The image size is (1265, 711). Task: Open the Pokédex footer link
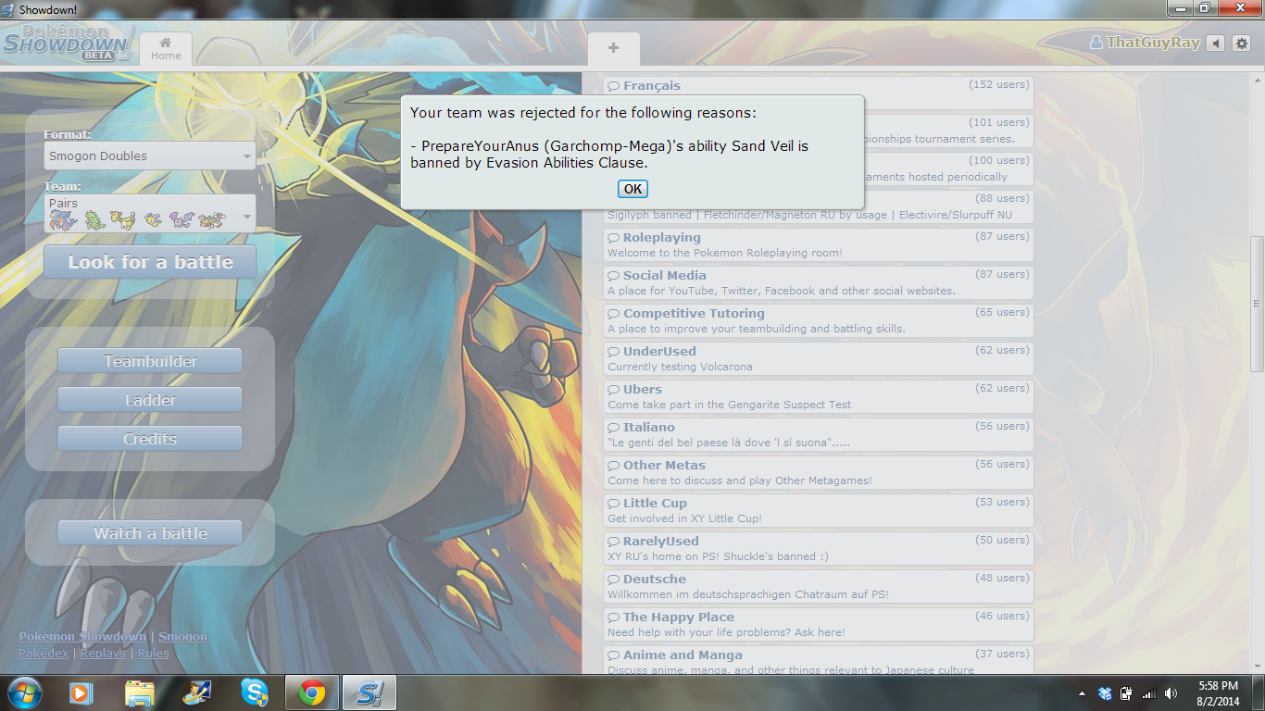(44, 653)
